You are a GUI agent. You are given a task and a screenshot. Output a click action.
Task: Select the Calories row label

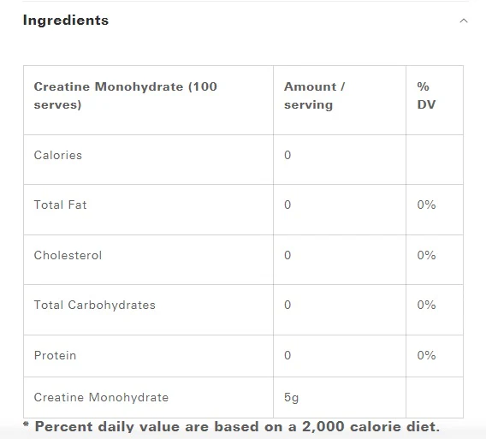pyautogui.click(x=58, y=155)
